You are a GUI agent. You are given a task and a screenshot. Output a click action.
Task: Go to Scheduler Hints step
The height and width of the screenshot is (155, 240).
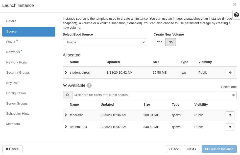pyautogui.click(x=29, y=114)
